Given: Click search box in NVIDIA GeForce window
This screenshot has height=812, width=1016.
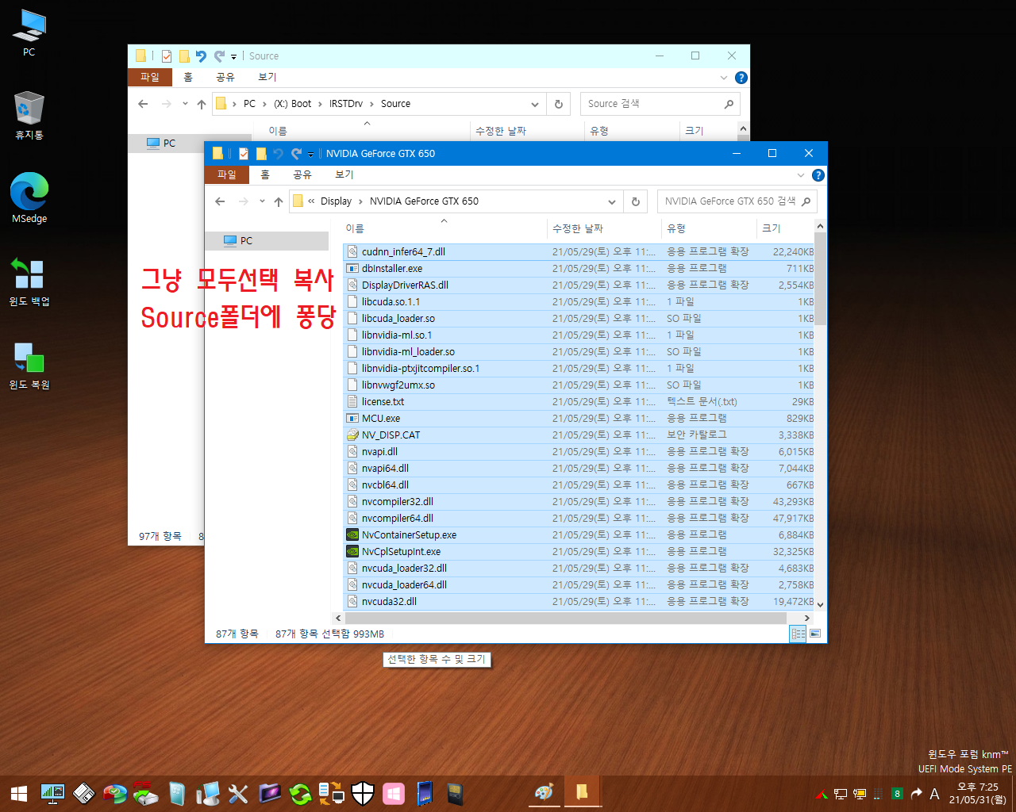Looking at the screenshot, I should pyautogui.click(x=736, y=201).
